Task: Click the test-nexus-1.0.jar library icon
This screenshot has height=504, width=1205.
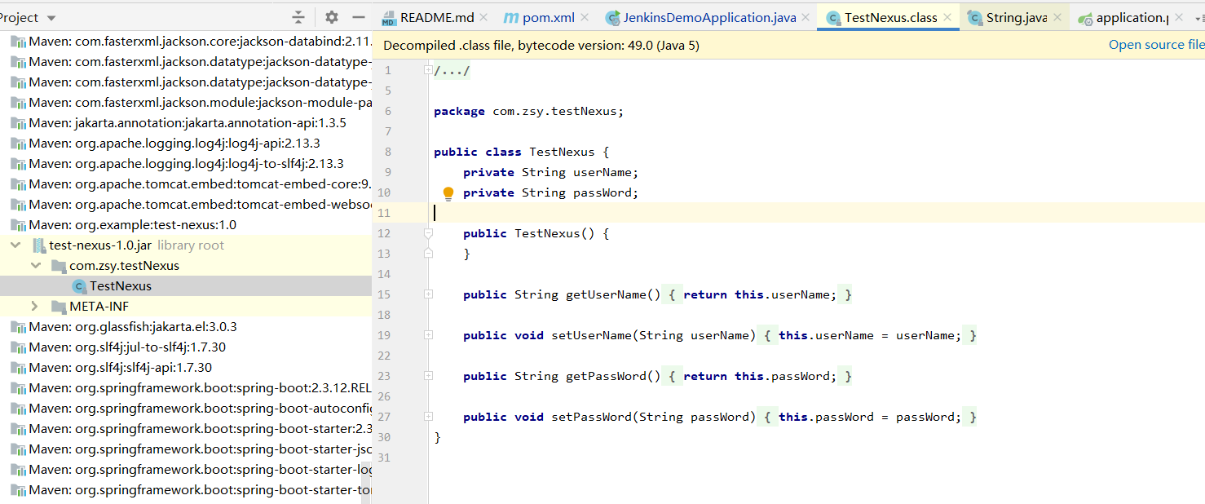Action: point(38,245)
